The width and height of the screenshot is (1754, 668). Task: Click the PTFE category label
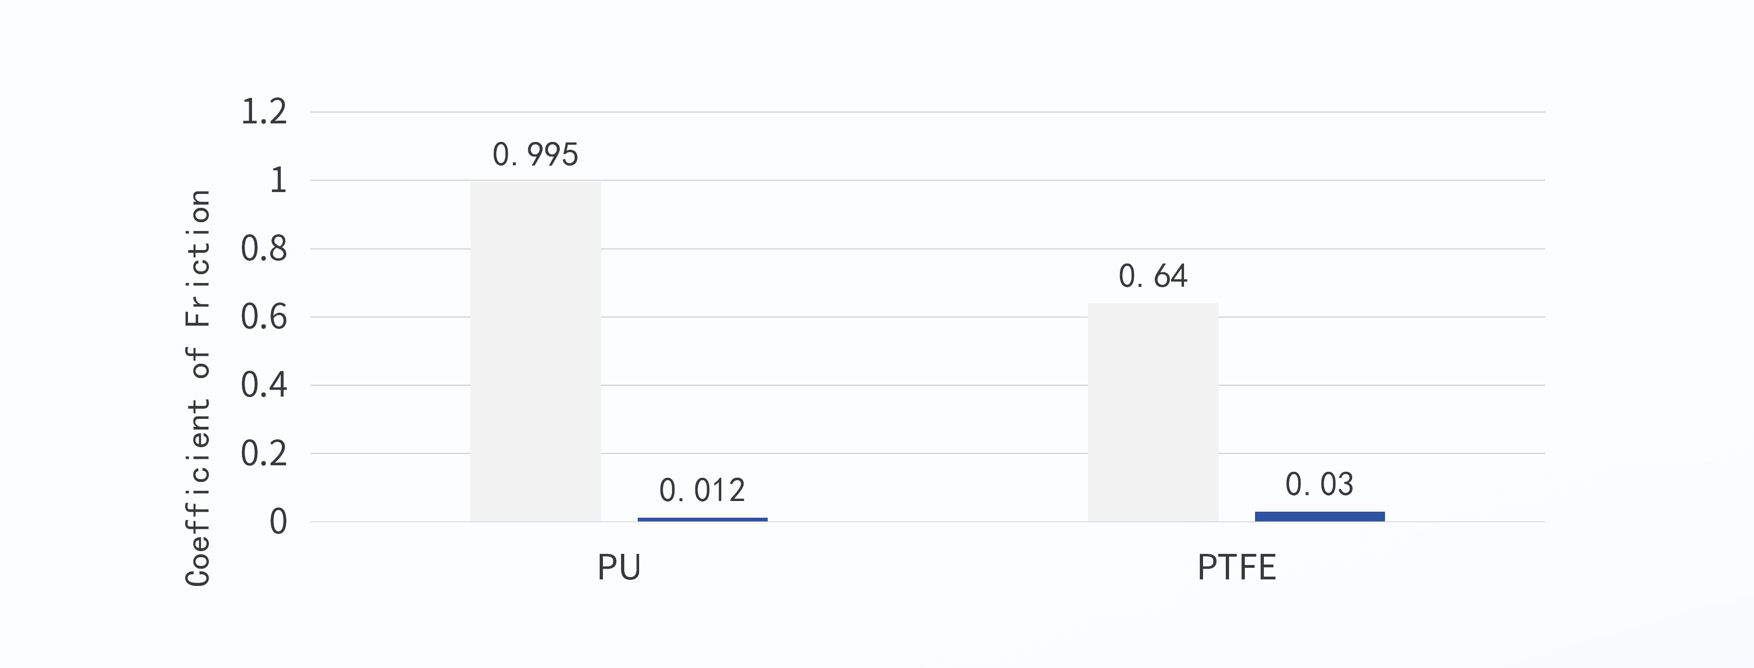tap(1236, 567)
